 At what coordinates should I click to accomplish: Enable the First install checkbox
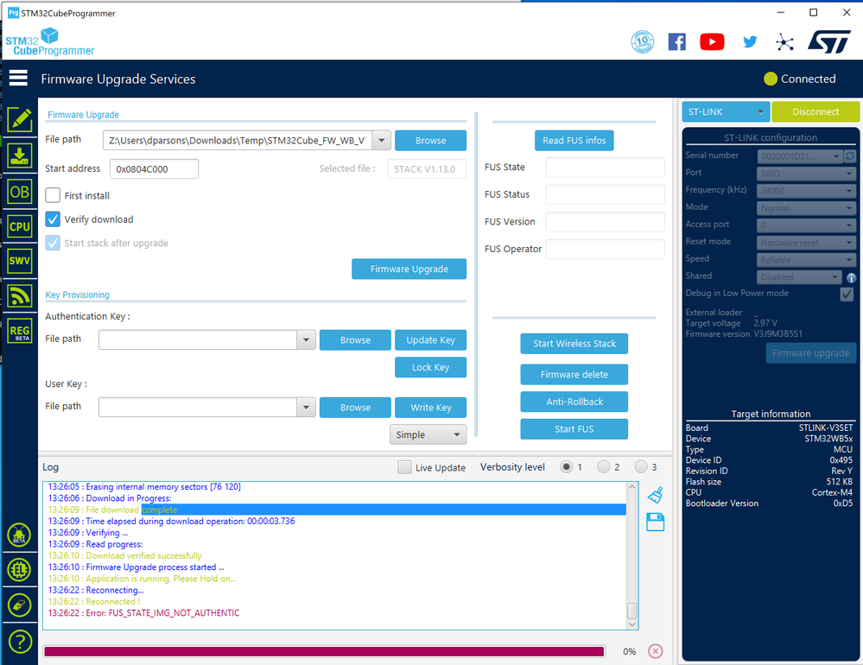click(x=53, y=195)
